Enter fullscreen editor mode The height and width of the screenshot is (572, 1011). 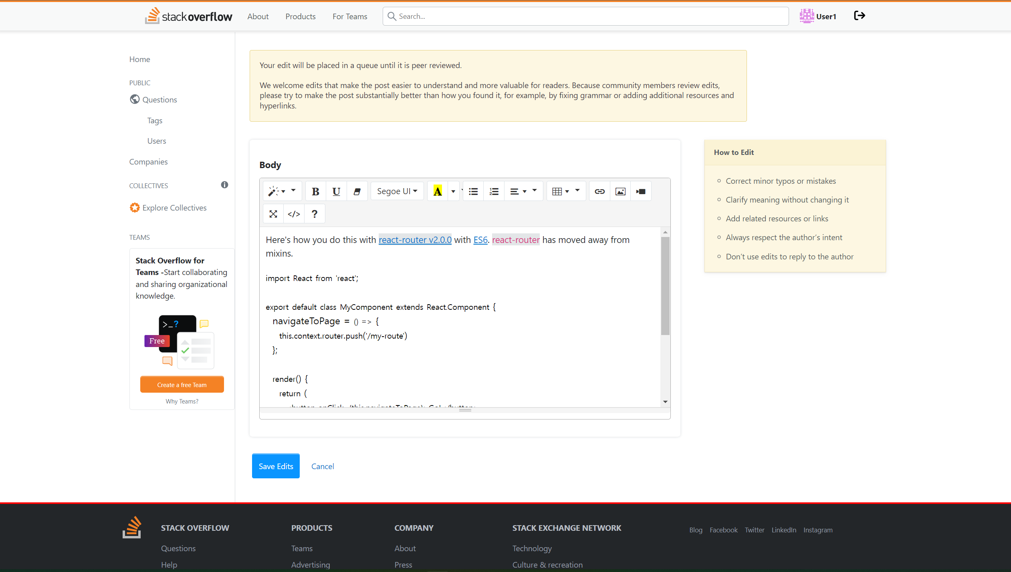[273, 214]
